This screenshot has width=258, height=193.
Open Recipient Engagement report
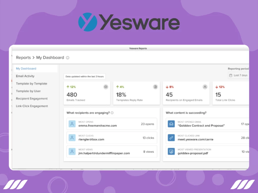tap(31, 99)
